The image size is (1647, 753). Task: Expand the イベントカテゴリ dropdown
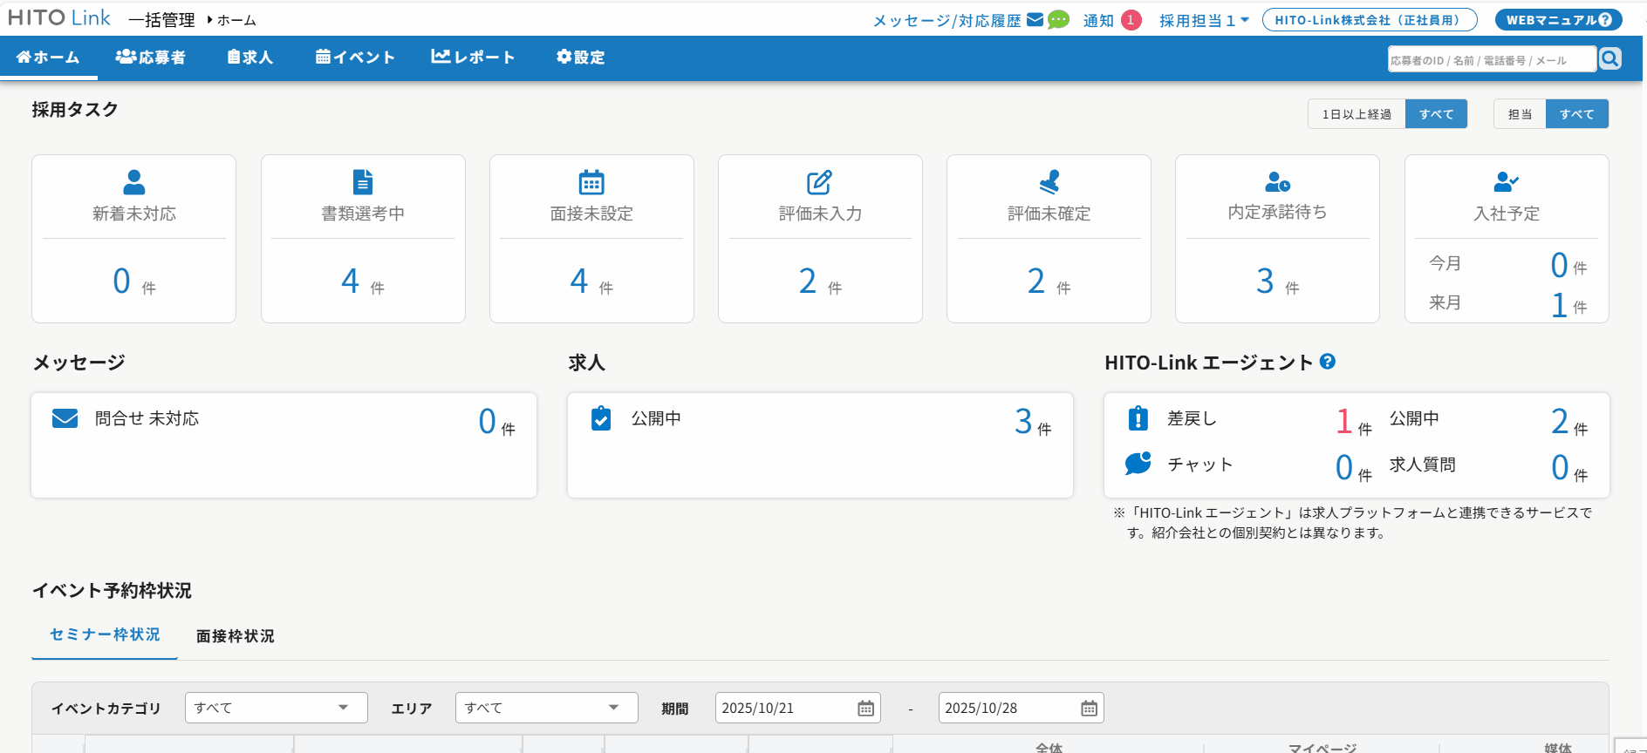coord(276,708)
